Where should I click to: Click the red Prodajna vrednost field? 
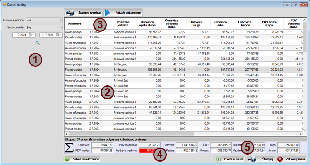coord(150,151)
